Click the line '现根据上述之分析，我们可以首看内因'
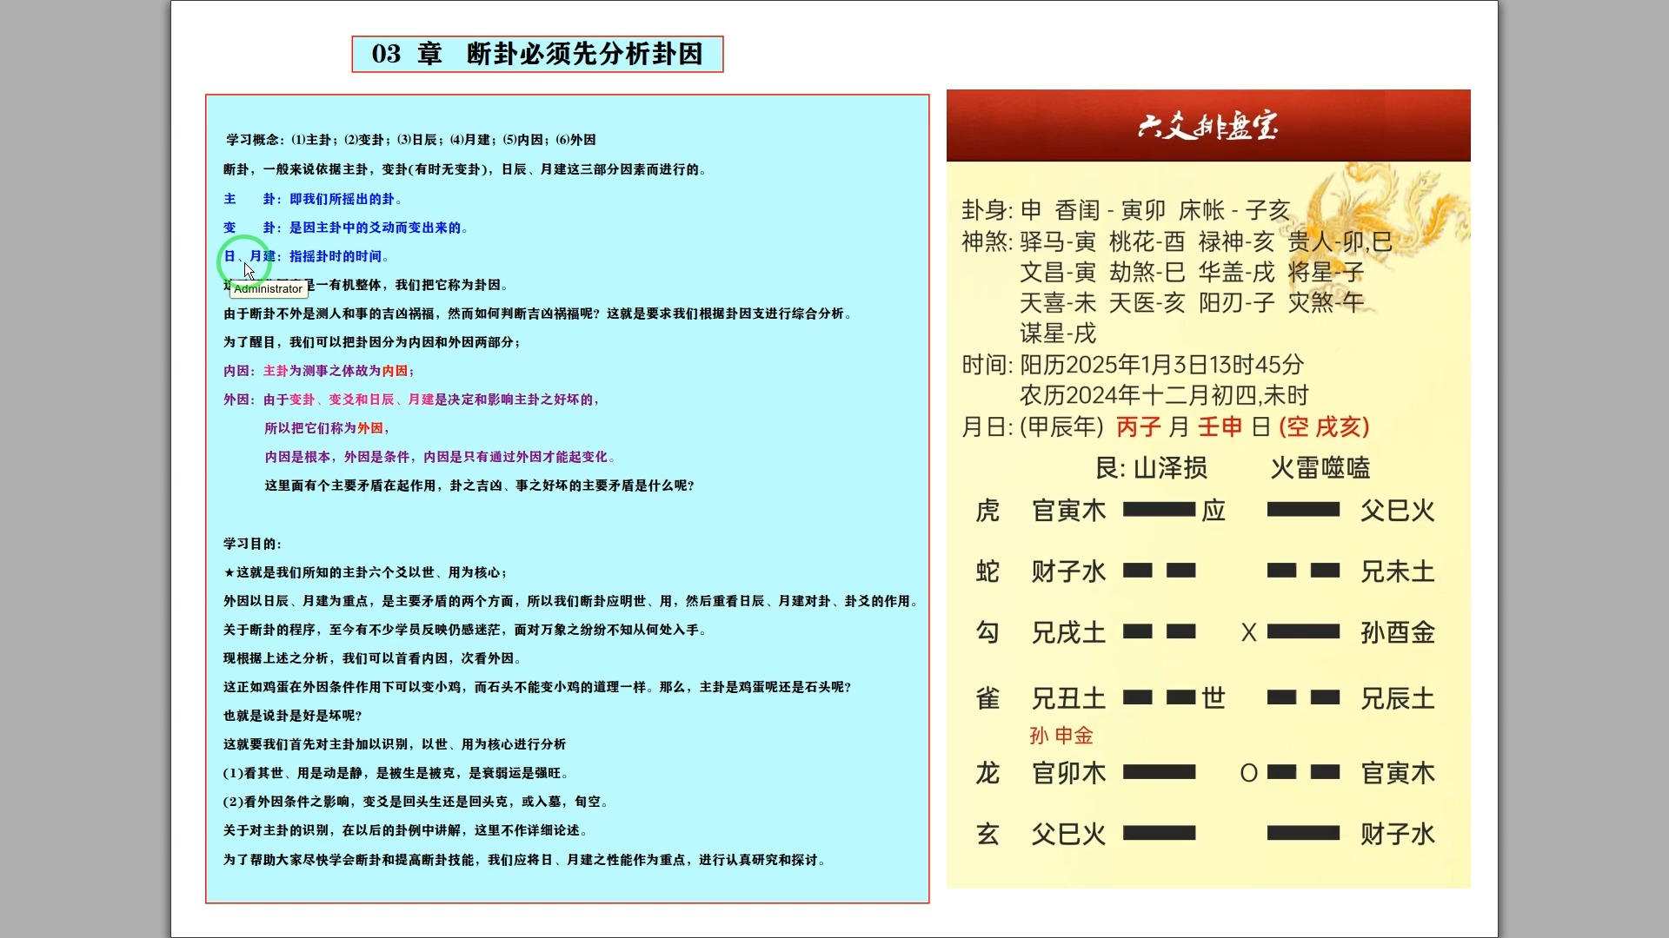 click(372, 658)
